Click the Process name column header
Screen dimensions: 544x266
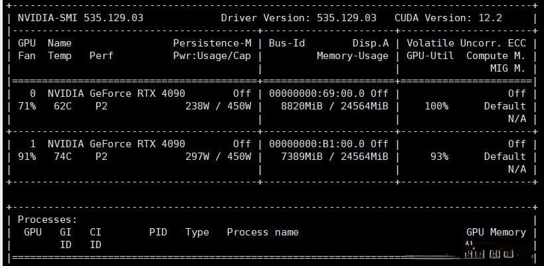pos(262,232)
